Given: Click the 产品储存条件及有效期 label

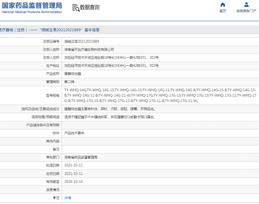Looking at the screenshot, I should coord(43,125).
